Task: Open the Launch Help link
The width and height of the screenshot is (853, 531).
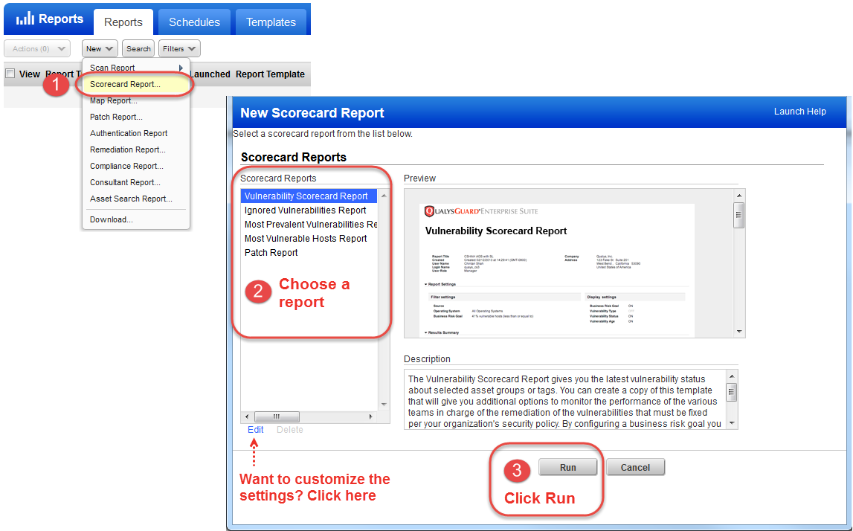Action: pyautogui.click(x=799, y=112)
